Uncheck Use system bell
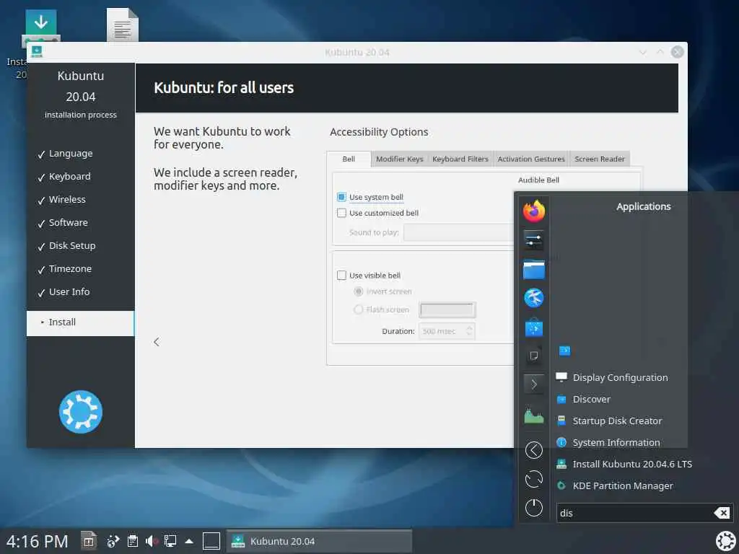739x554 pixels. tap(341, 197)
